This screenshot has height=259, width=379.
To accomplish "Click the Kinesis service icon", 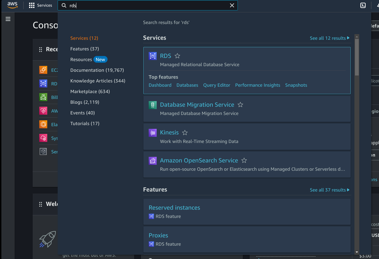I will coord(153,133).
